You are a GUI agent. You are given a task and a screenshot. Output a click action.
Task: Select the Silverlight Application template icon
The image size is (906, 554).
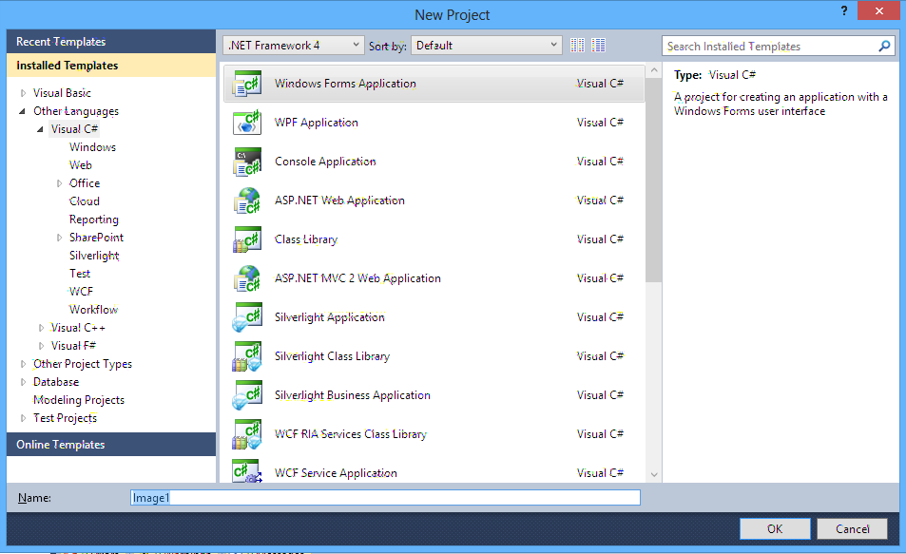[246, 316]
